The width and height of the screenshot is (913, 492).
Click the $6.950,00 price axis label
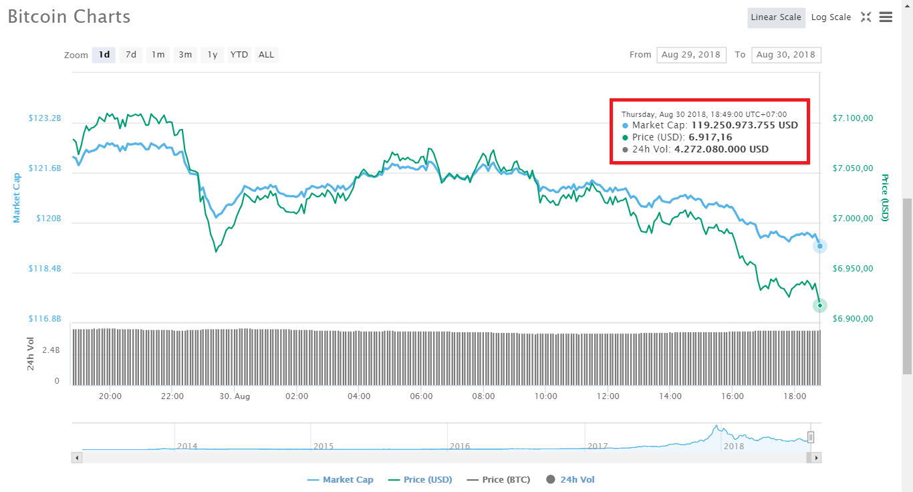[x=853, y=269]
